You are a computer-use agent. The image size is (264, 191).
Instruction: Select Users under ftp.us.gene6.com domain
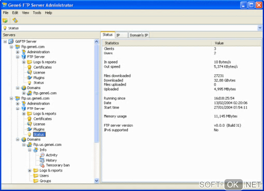(44, 176)
